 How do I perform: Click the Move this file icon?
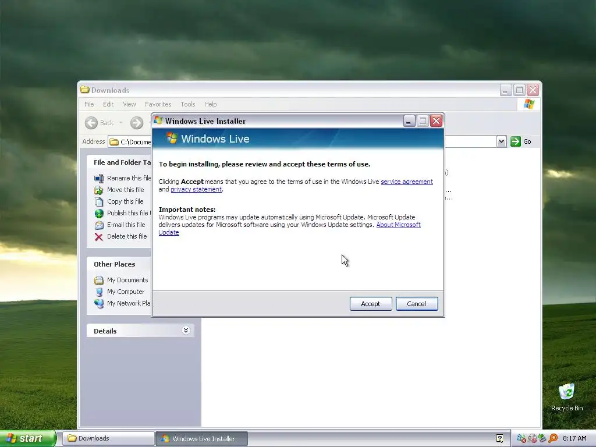pos(99,190)
